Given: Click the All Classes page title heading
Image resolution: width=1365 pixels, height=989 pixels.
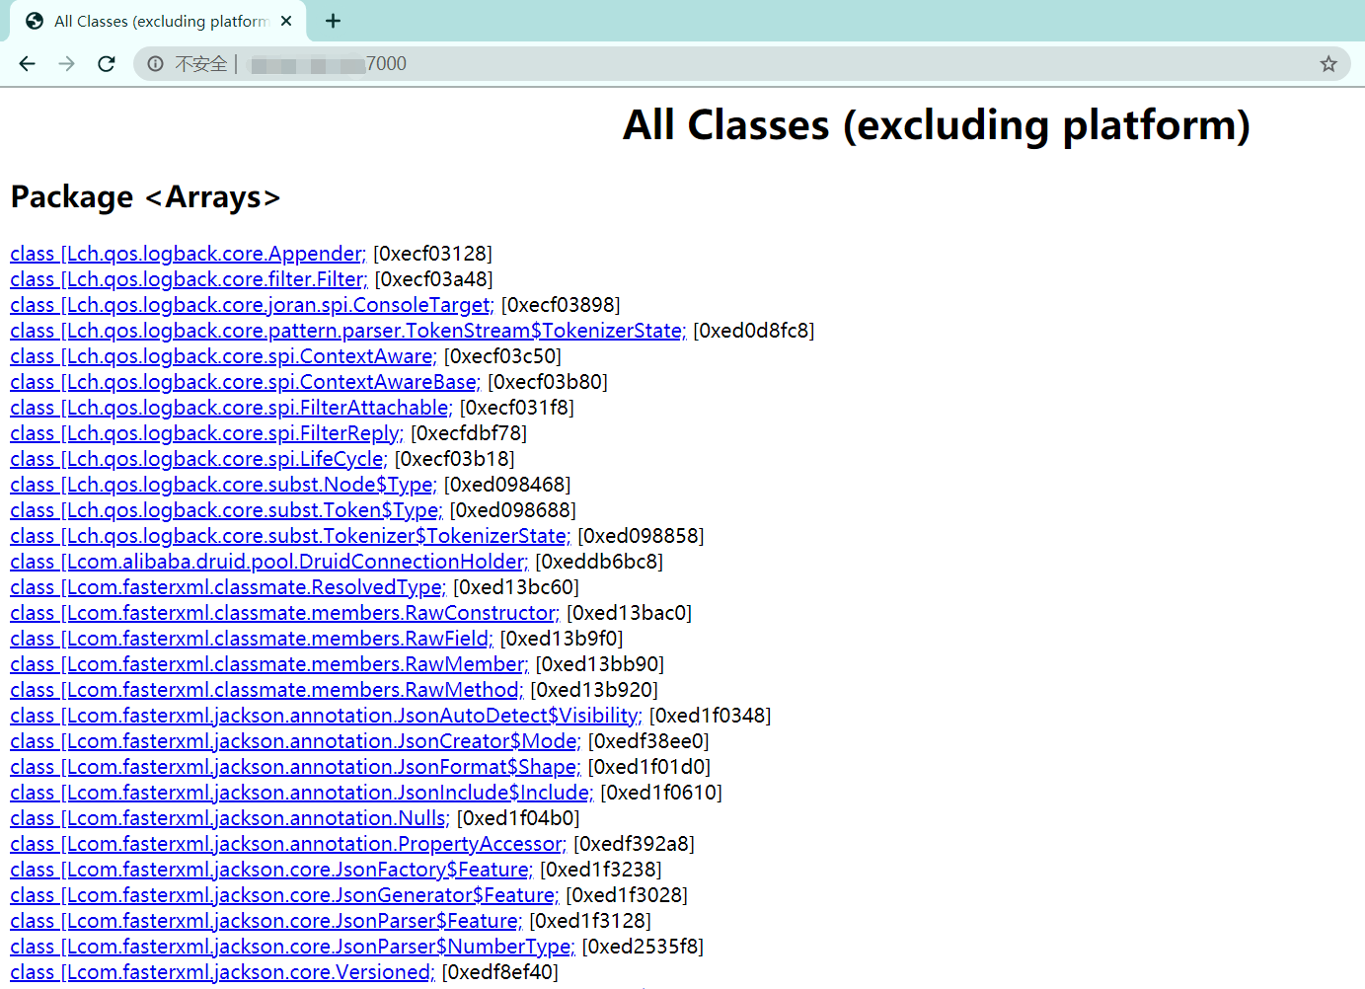Looking at the screenshot, I should 937,125.
